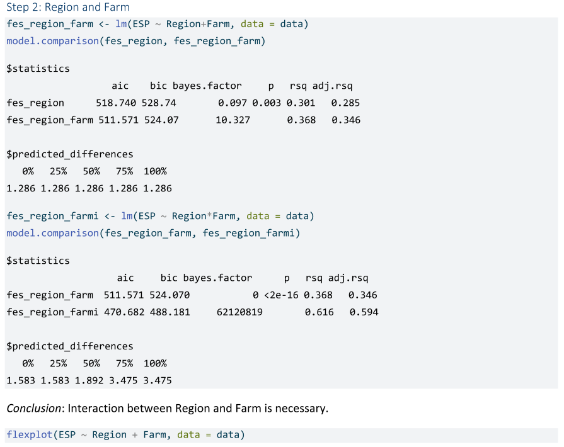Click the median predicted difference 1.892

pyautogui.click(x=89, y=380)
